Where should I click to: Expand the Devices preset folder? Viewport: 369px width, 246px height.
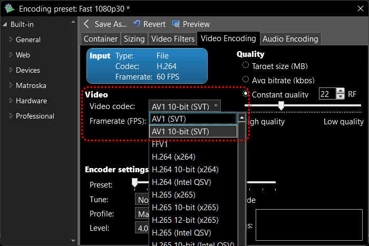[x=11, y=70]
